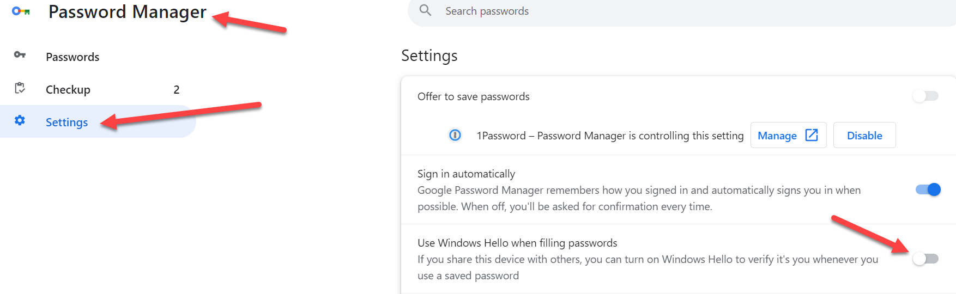This screenshot has height=294, width=956.
Task: Click the Settings page heading
Action: tap(429, 56)
